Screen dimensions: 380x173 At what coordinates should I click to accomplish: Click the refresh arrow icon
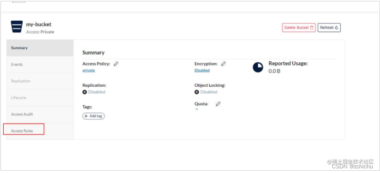(x=336, y=28)
